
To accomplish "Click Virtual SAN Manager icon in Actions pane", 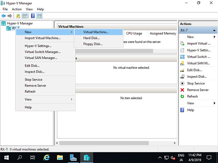I will point(182,63).
